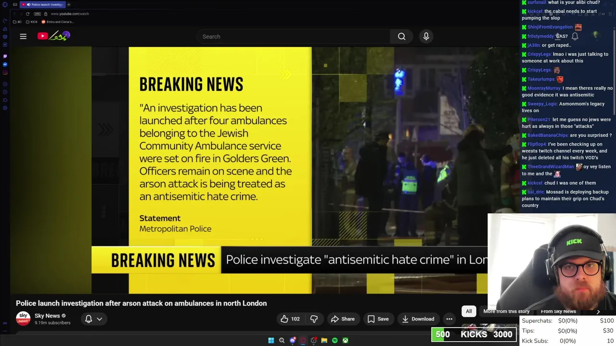616x346 pixels.
Task: Open the more actions three-dot menu
Action: 449,319
